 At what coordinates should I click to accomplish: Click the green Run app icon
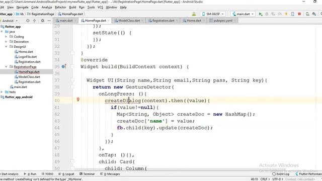click(x=261, y=14)
